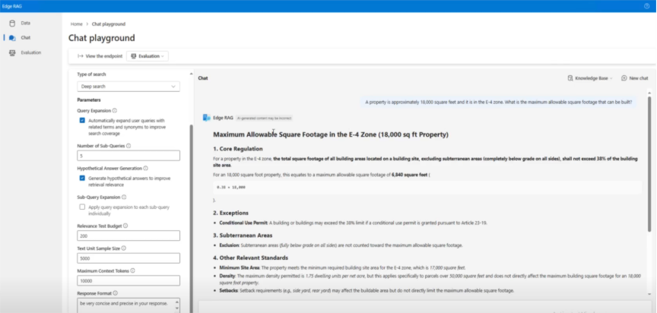
Task: Select the Chat icon in left navigation
Action: tap(12, 37)
